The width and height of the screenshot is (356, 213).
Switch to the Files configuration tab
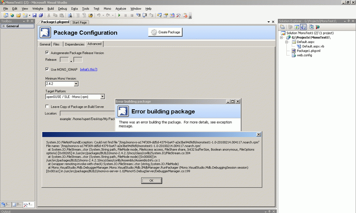click(x=56, y=44)
